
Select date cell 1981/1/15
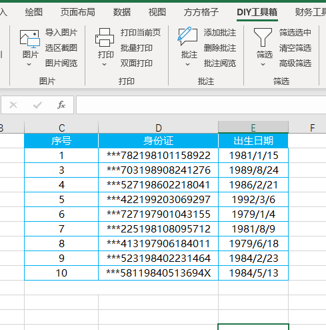tap(253, 156)
